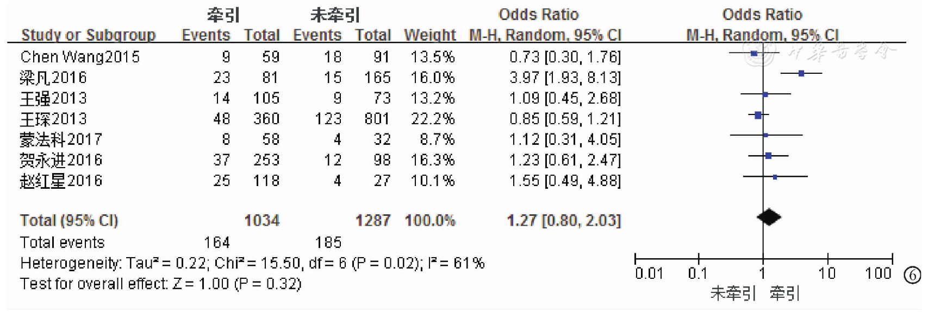Select the Chen Wang2015 plot square marker
This screenshot has width=928, height=313.
(754, 53)
